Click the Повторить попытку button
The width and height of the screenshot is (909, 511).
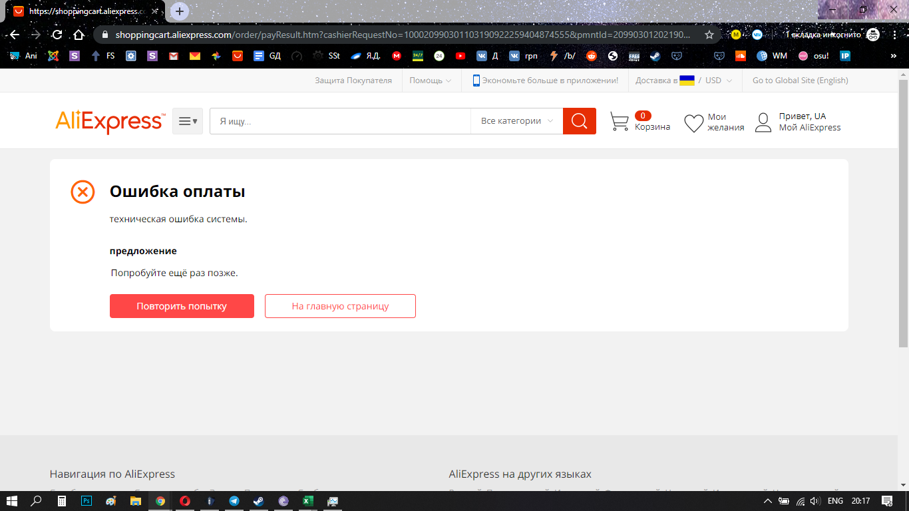[182, 306]
